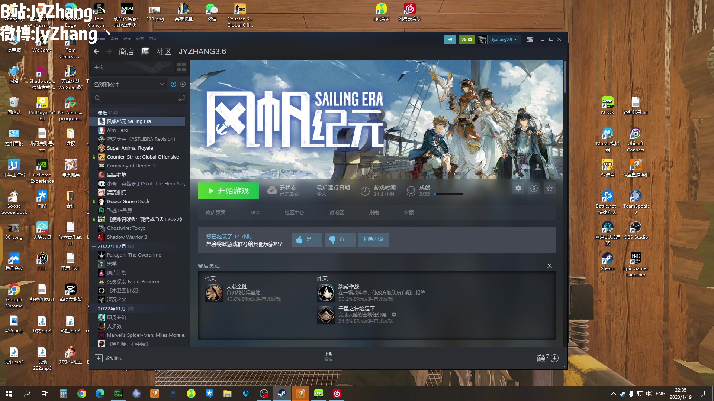Open friends and chat plus icon

pos(554,358)
